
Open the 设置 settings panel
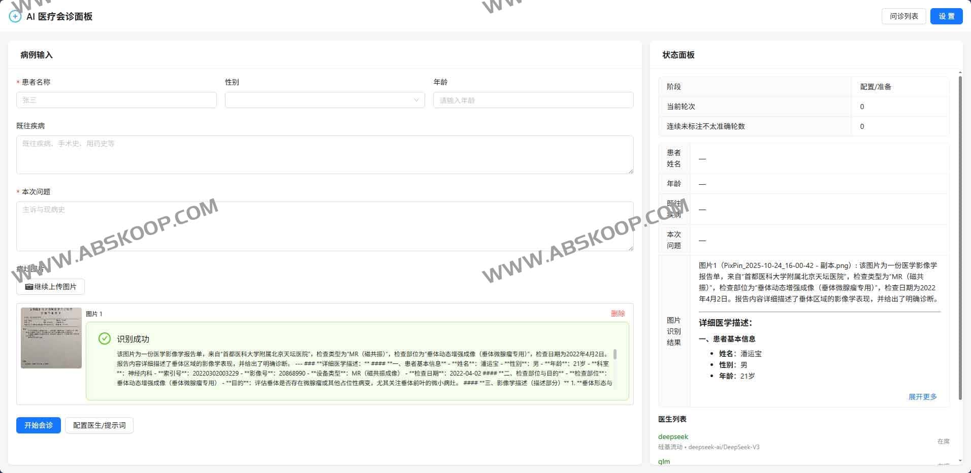(946, 16)
